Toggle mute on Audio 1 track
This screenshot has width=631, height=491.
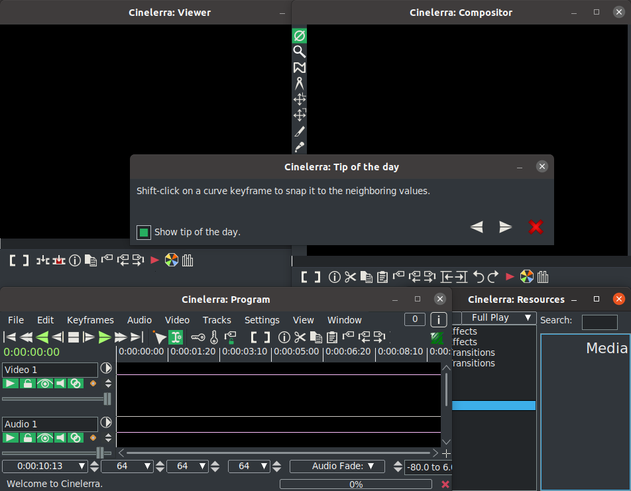(60, 438)
